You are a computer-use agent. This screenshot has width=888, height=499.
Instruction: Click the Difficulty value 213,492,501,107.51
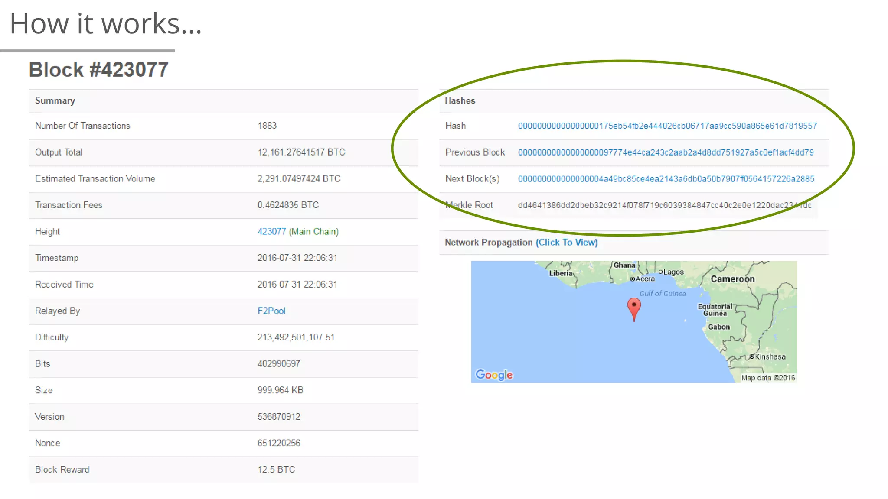point(296,337)
